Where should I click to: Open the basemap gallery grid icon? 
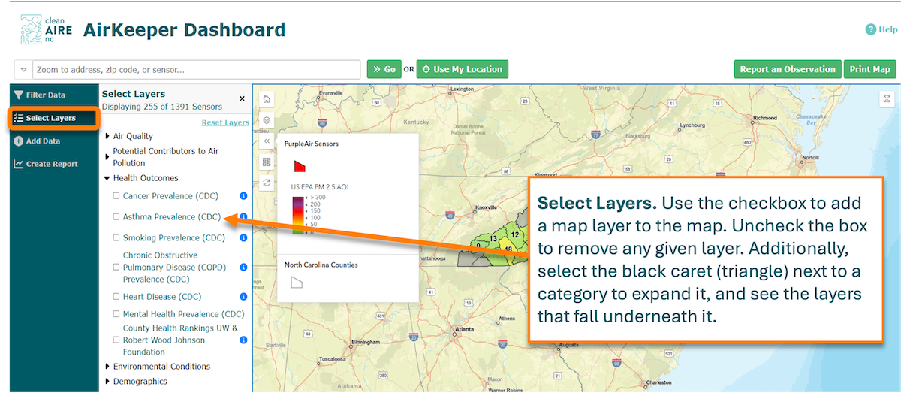coord(267,161)
